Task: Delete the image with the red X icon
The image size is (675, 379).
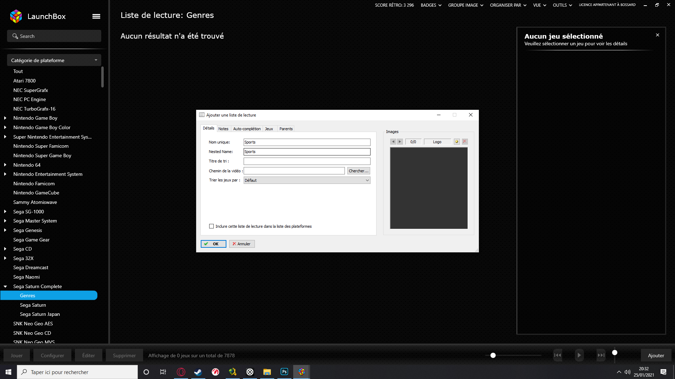Action: click(x=465, y=141)
